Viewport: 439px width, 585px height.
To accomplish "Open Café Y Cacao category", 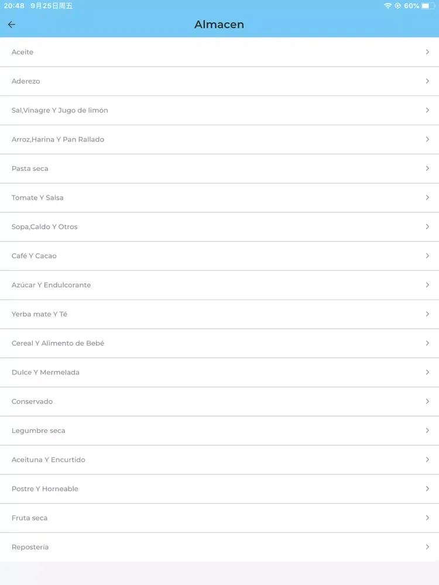I will coord(220,256).
